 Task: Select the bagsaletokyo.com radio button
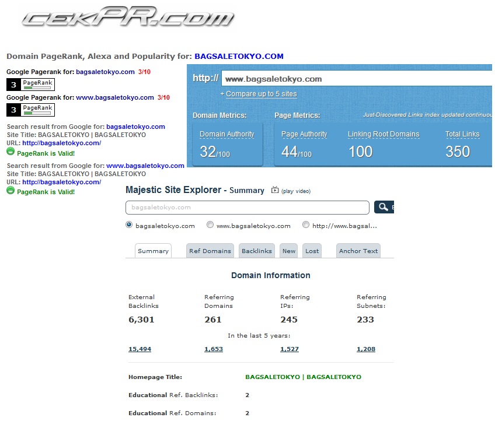pyautogui.click(x=129, y=225)
